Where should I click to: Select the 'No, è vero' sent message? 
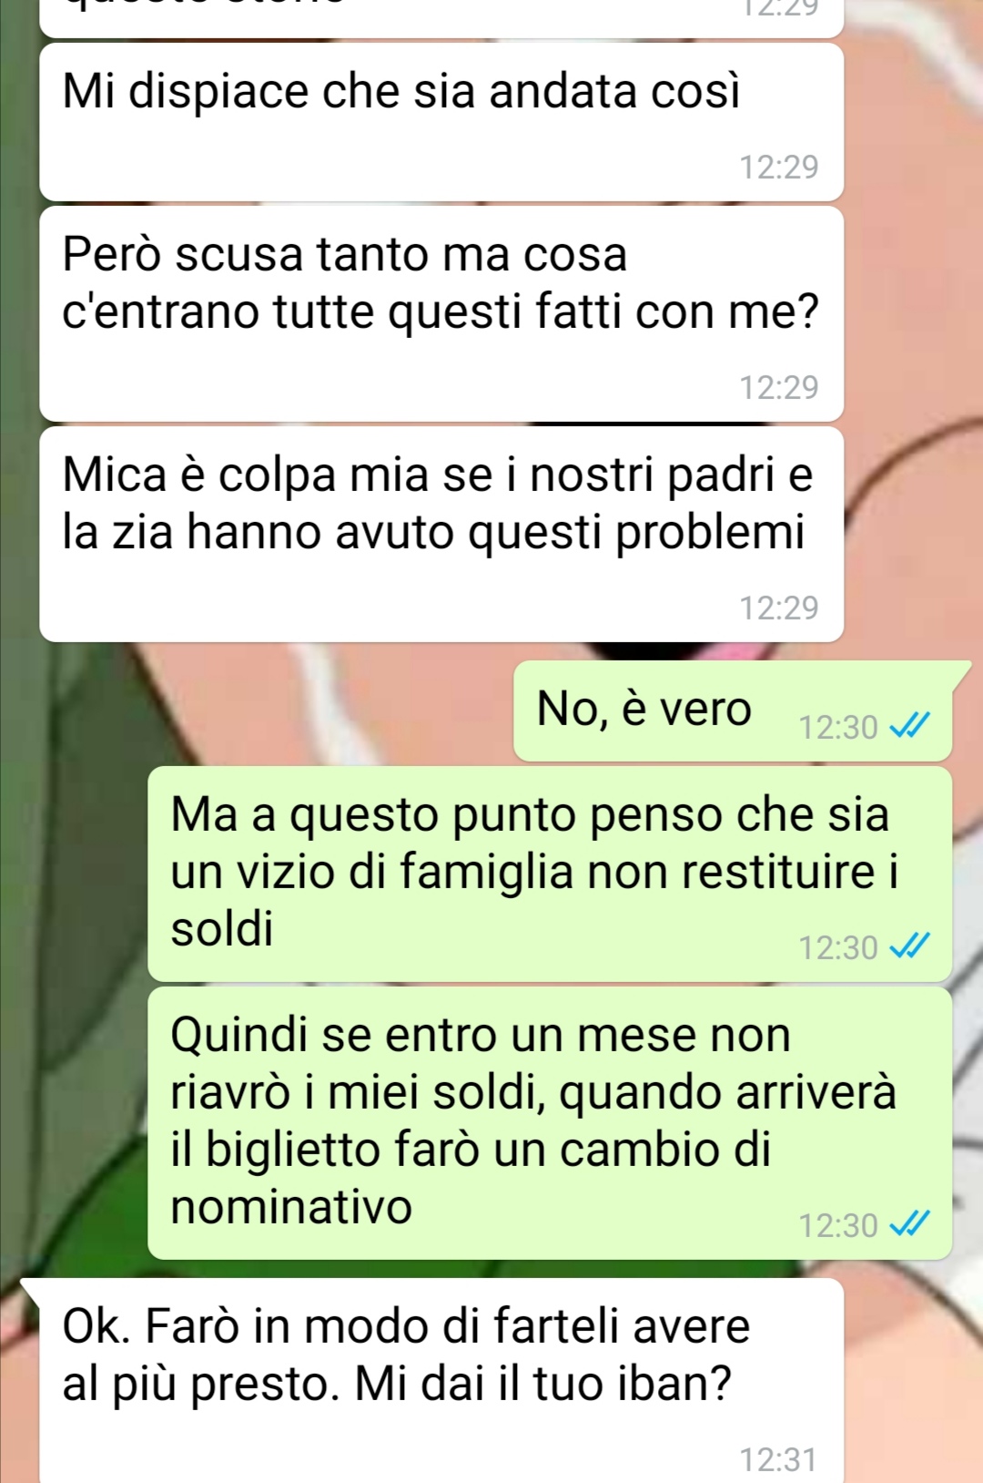click(733, 711)
